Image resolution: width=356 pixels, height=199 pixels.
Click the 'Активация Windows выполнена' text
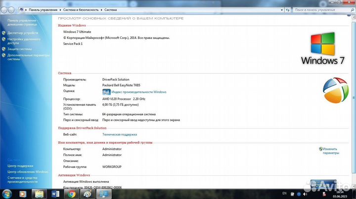[86, 182]
